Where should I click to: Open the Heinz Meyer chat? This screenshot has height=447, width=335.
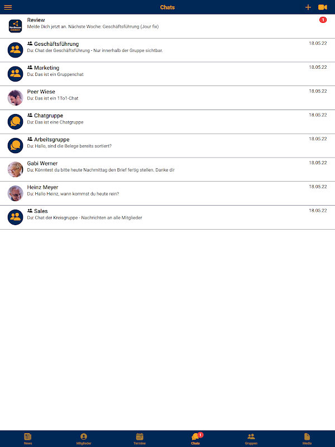coord(167,193)
